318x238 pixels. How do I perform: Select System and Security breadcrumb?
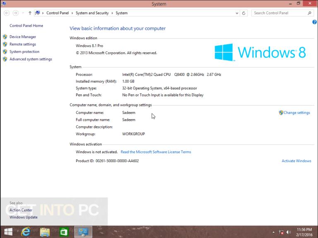(x=92, y=13)
